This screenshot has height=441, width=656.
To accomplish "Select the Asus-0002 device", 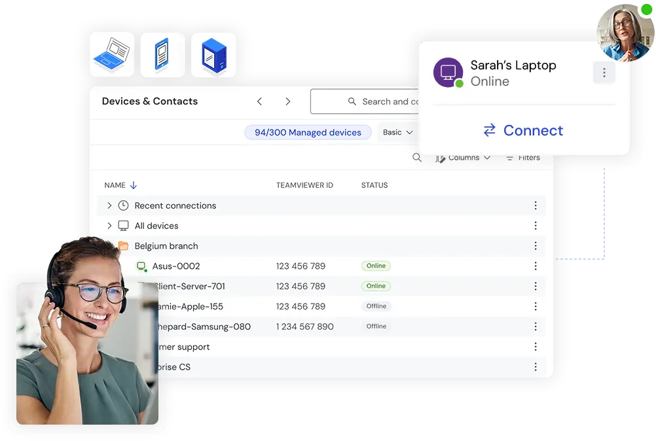I will pos(321,266).
